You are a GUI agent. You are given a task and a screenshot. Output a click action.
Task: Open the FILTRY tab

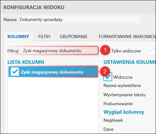click(x=44, y=36)
